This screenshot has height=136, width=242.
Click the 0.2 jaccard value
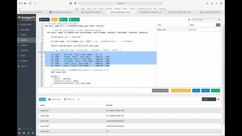[107, 131]
